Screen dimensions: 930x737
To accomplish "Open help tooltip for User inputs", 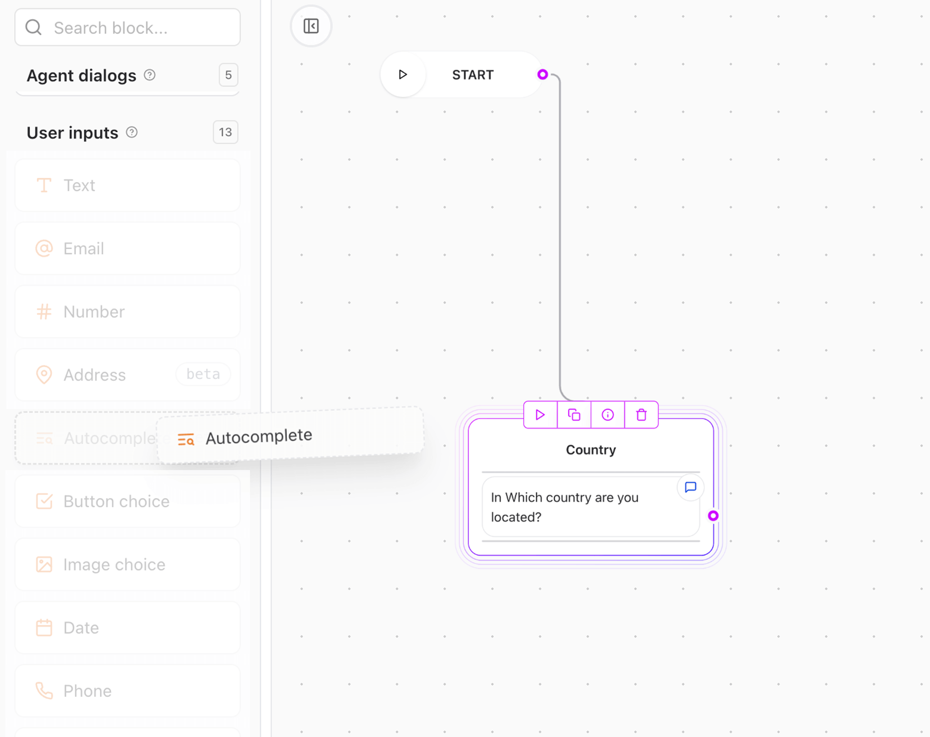I will pyautogui.click(x=132, y=132).
